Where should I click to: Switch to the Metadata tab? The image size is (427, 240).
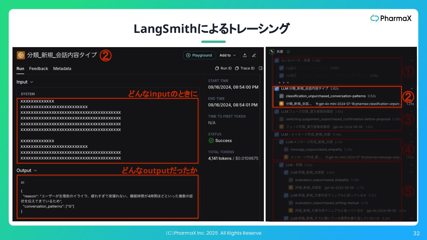62,68
